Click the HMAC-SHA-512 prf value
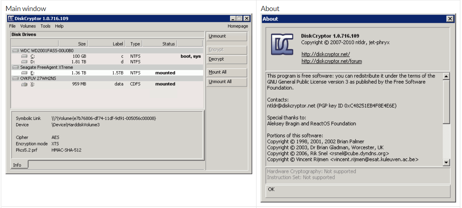This screenshot has height=208, width=462. tap(66, 150)
